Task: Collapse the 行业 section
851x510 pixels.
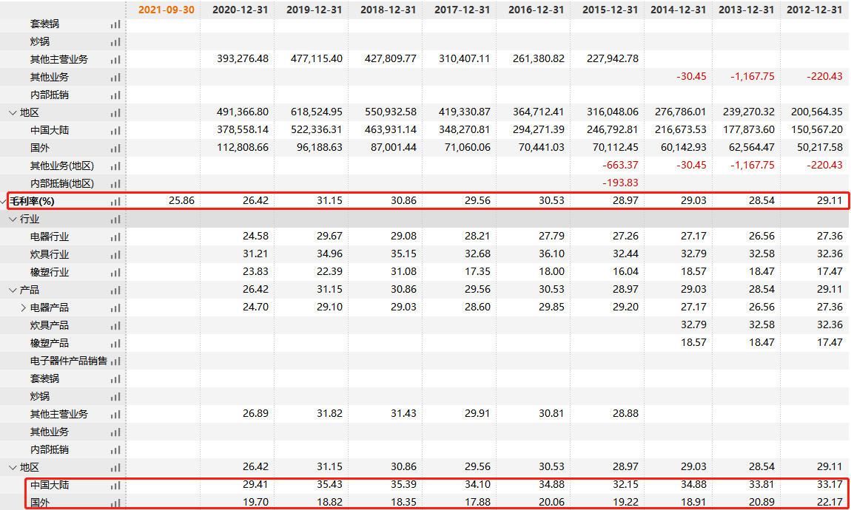Action: point(13,219)
